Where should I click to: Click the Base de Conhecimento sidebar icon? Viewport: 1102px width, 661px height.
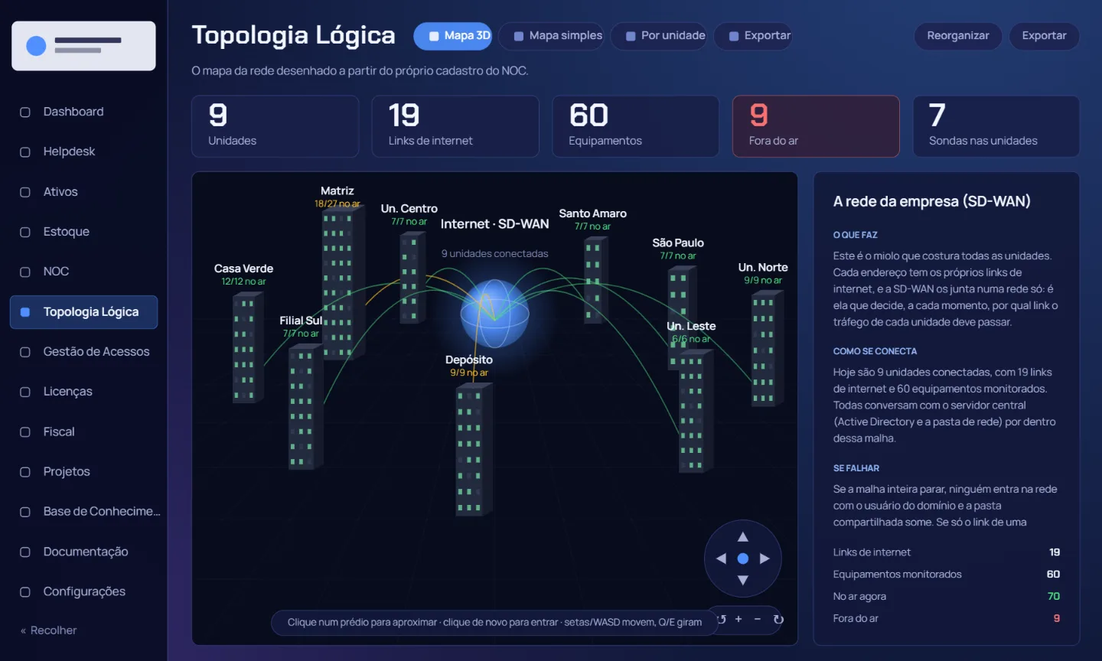(x=25, y=512)
